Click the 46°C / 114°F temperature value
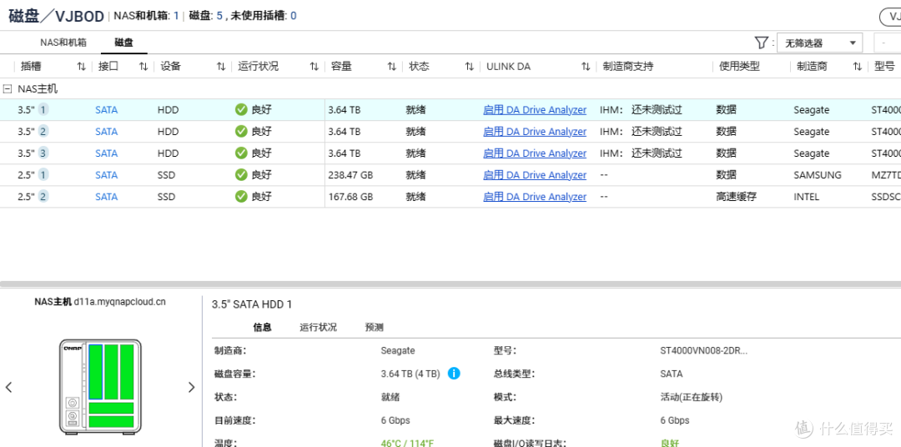Image resolution: width=901 pixels, height=447 pixels. [x=407, y=443]
